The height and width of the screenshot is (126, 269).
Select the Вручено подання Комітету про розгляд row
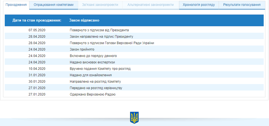click(x=100, y=68)
